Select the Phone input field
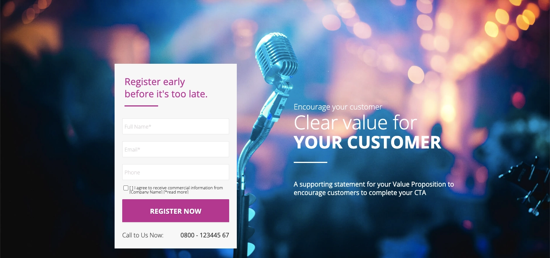This screenshot has width=550, height=258. tap(175, 172)
